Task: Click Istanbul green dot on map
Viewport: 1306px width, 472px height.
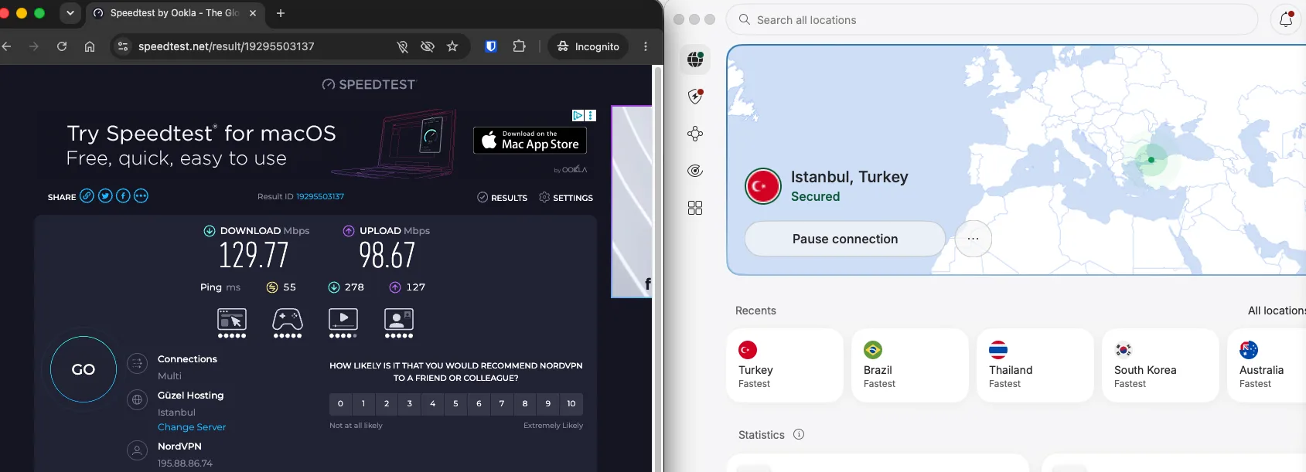Action: [1151, 160]
